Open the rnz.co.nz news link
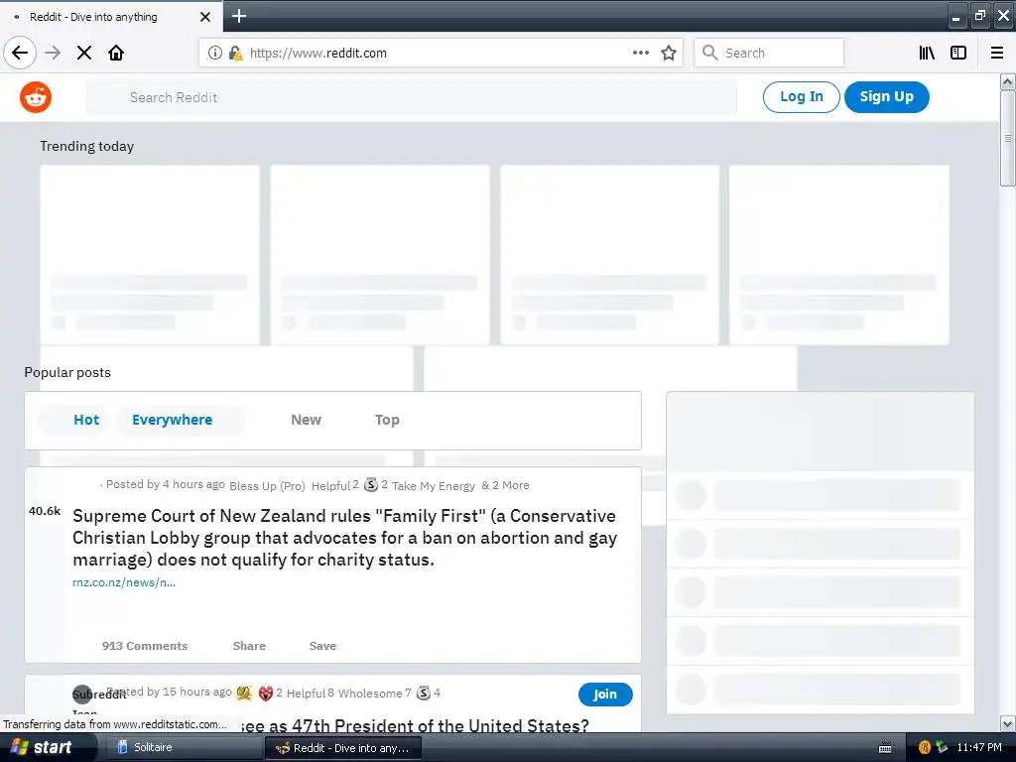The image size is (1016, 762). point(124,582)
